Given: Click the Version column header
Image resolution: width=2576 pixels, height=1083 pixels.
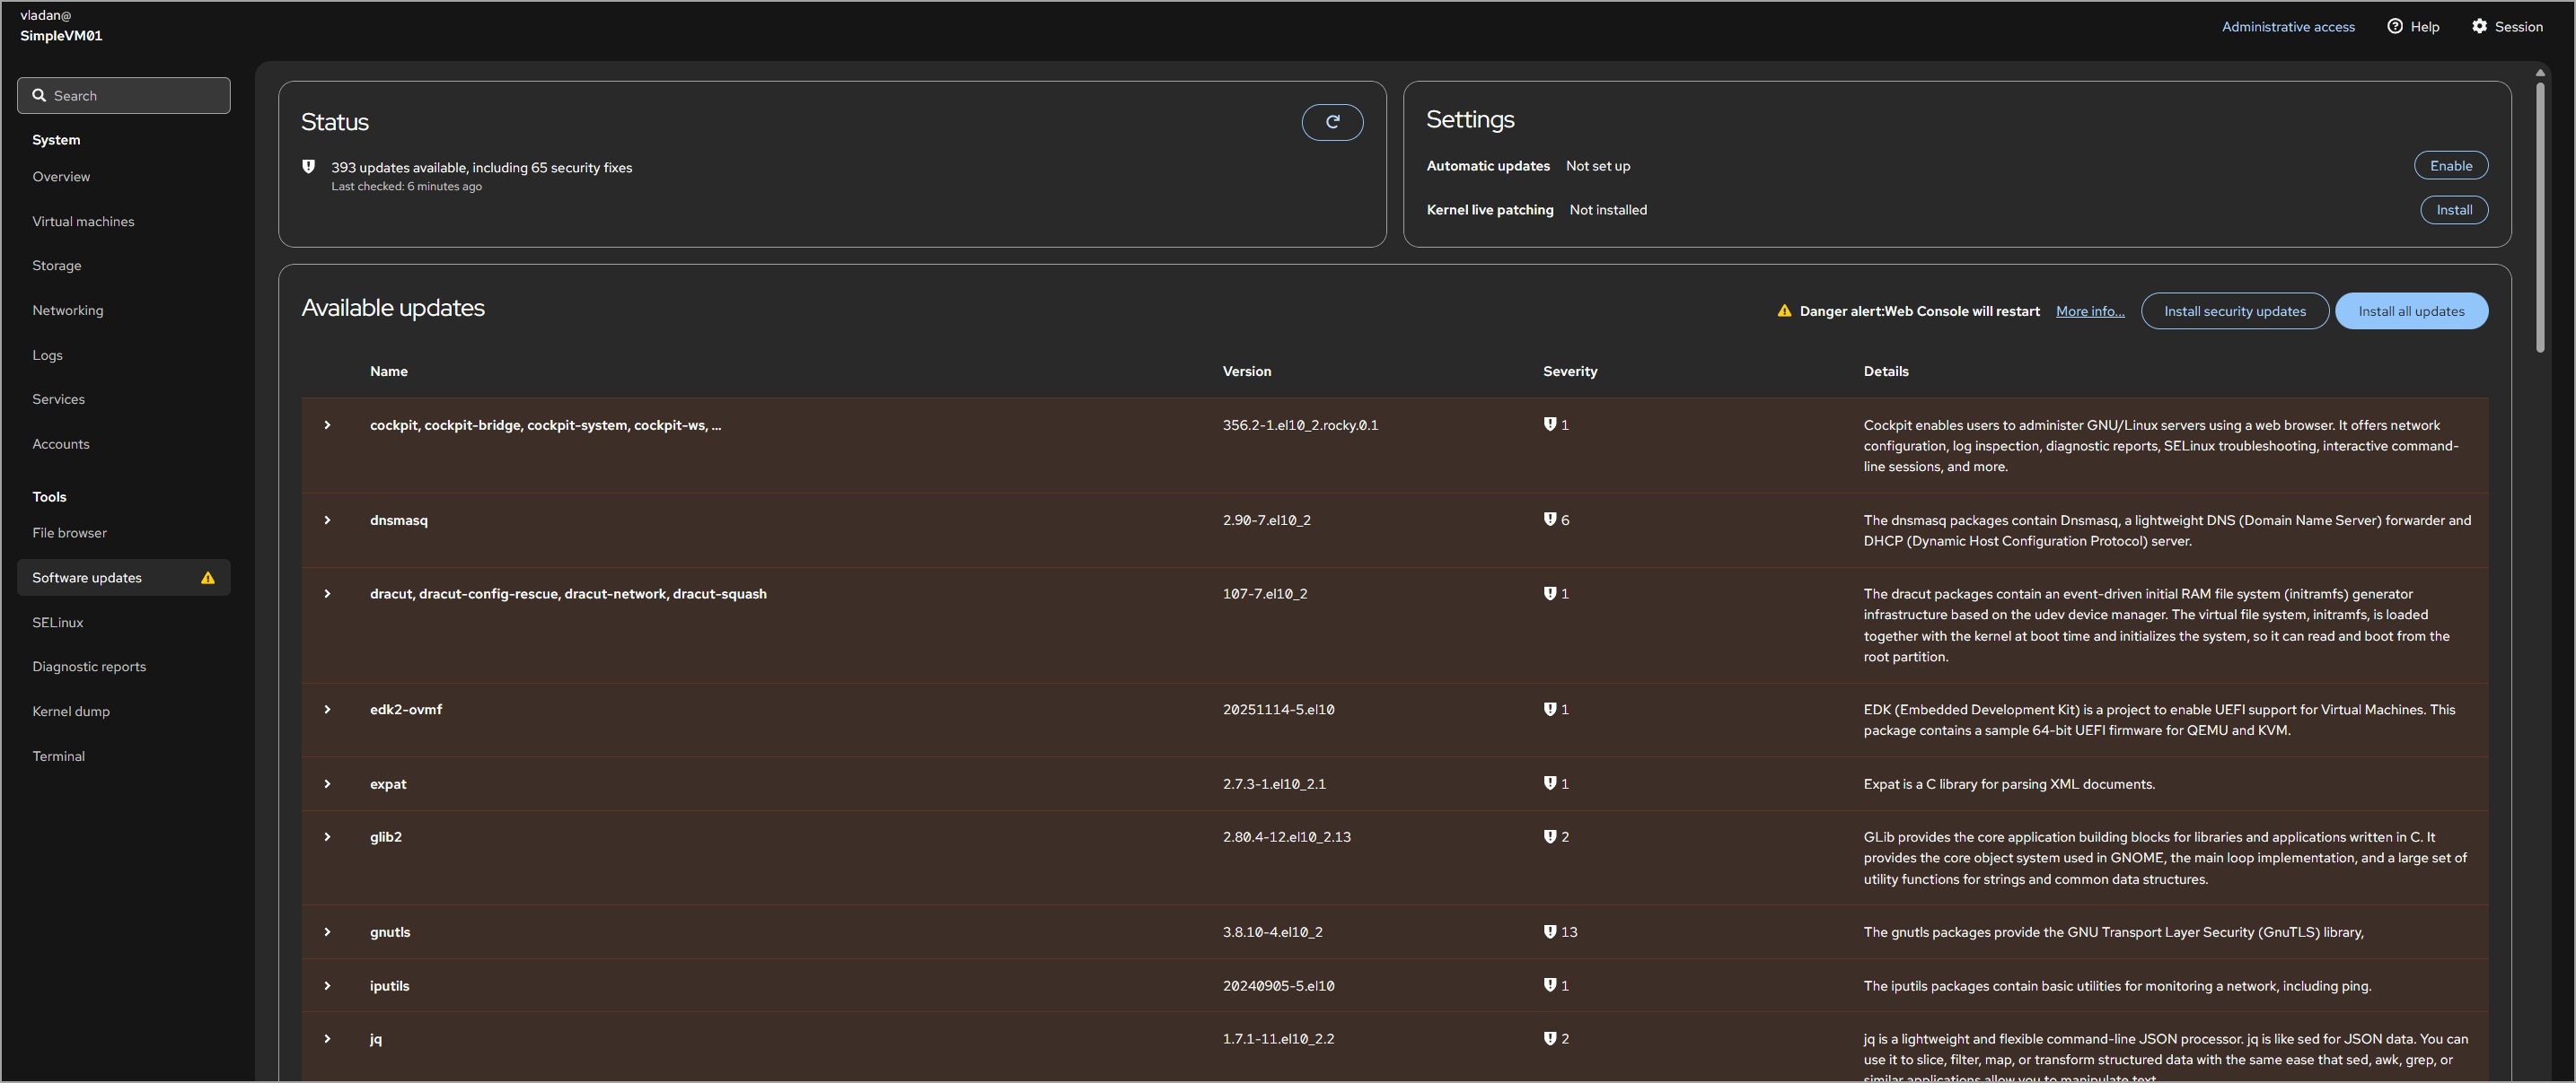Looking at the screenshot, I should [1247, 371].
